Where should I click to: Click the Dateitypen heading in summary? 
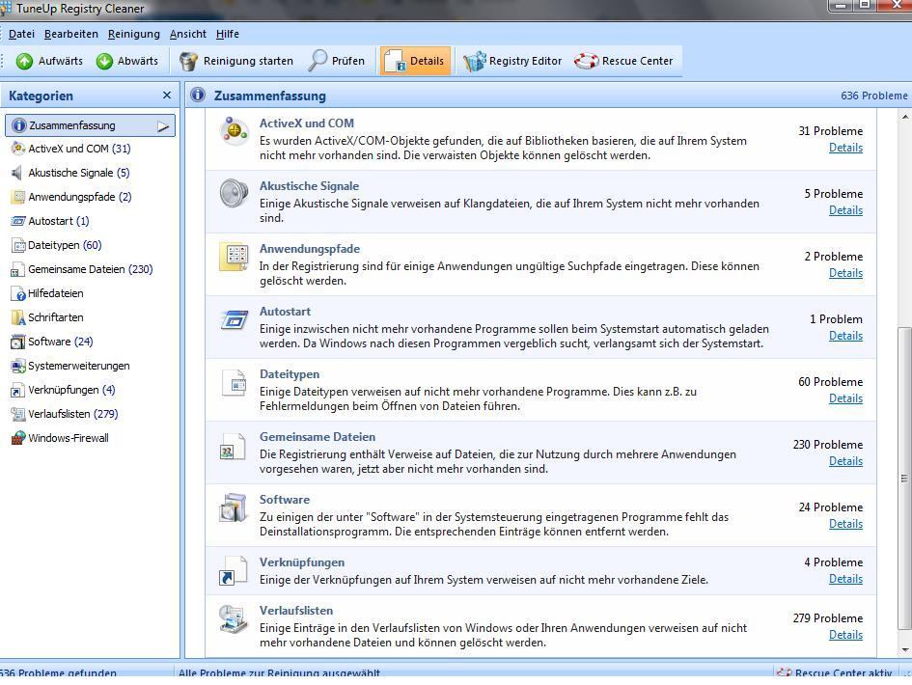tap(290, 374)
